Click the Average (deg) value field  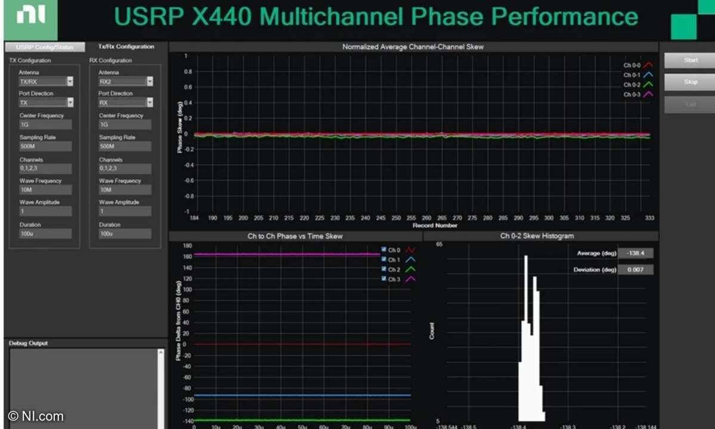(636, 253)
